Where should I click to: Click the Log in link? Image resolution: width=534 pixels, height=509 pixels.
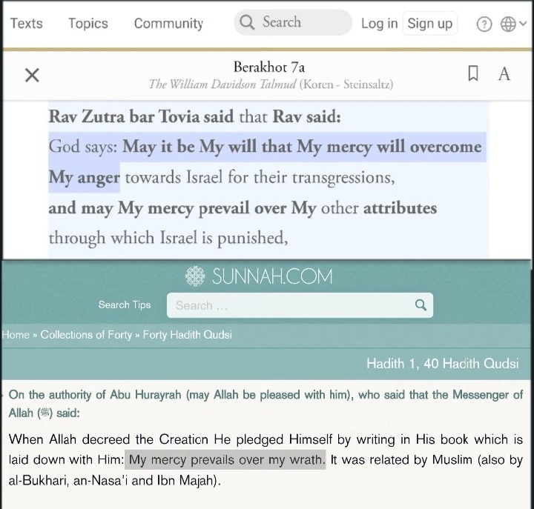(x=380, y=24)
